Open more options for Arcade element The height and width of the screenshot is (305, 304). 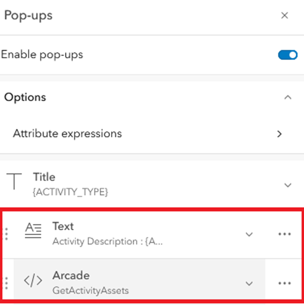(284, 283)
